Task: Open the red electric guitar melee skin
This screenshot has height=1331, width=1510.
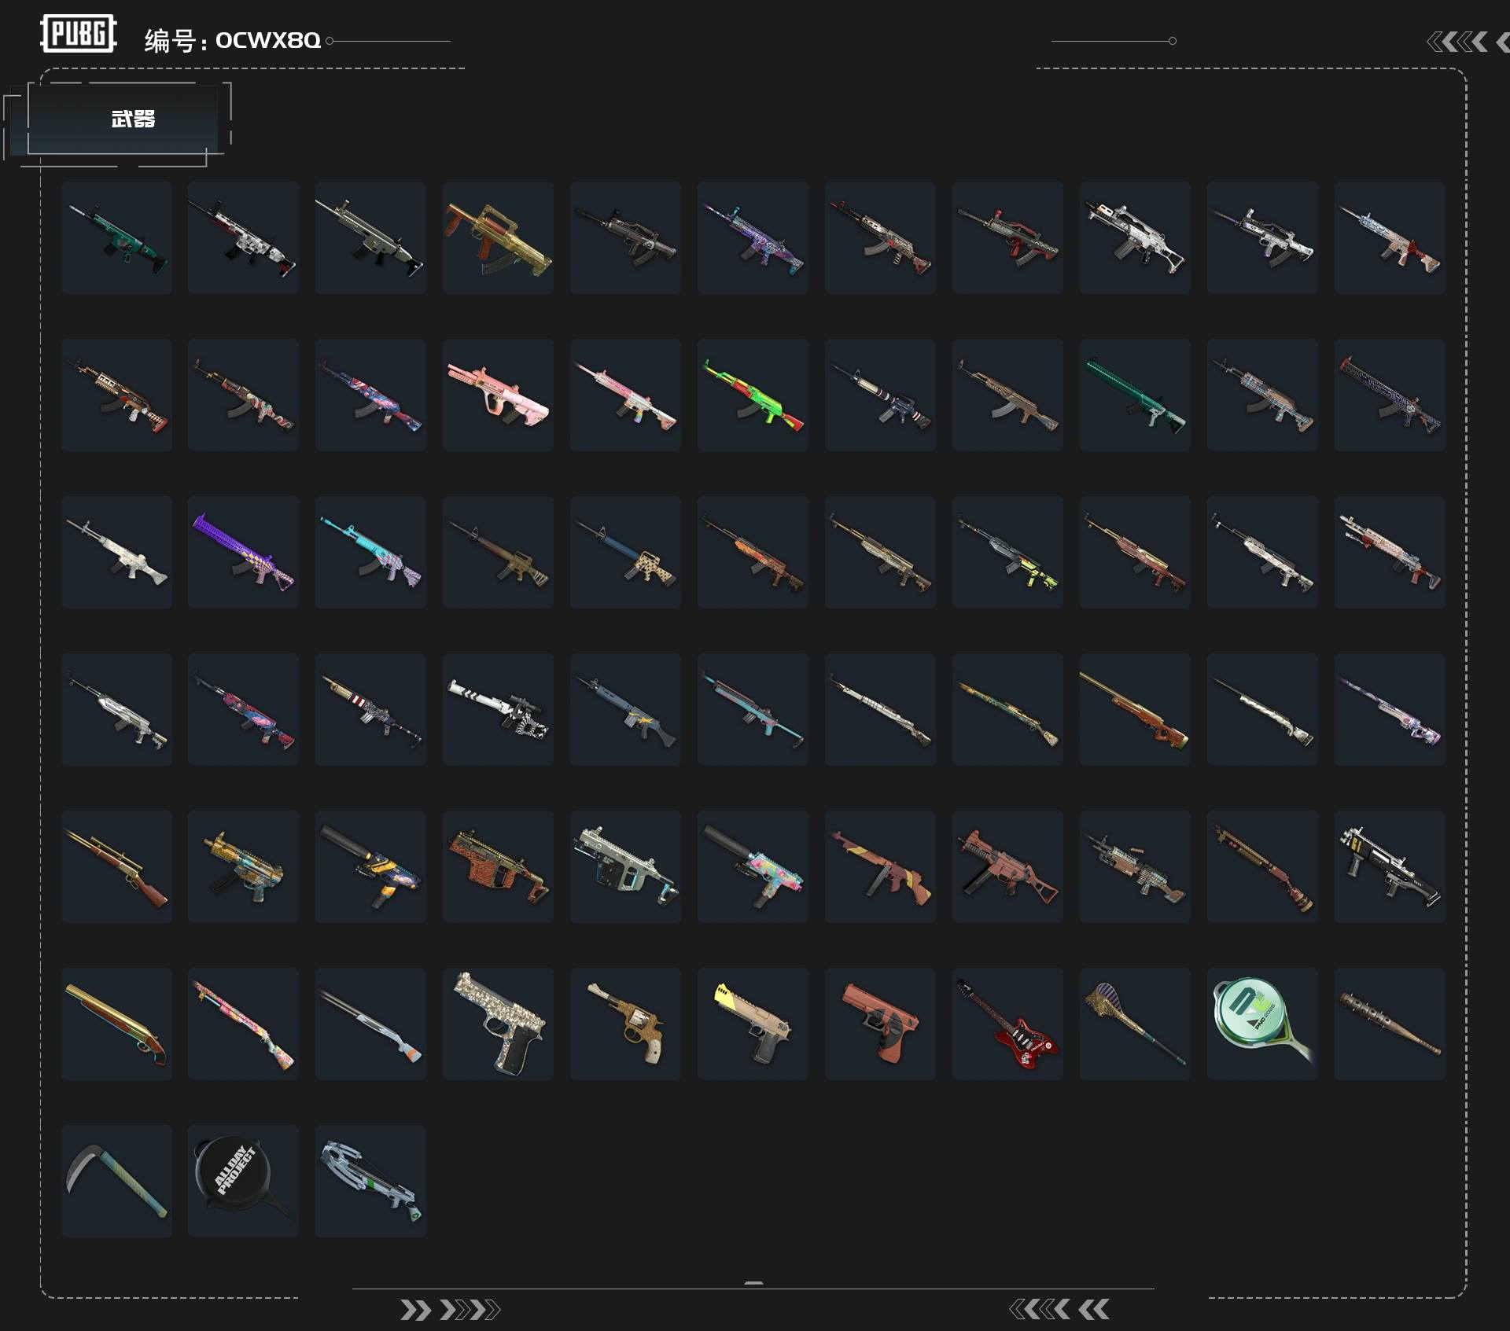Action: coord(1007,1024)
